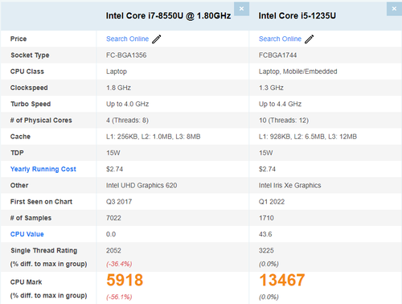Click the TDP row label
This screenshot has width=402, height=304.
click(x=17, y=153)
